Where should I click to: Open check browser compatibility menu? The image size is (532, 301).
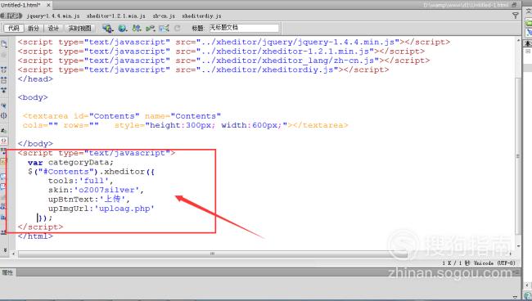(164, 29)
